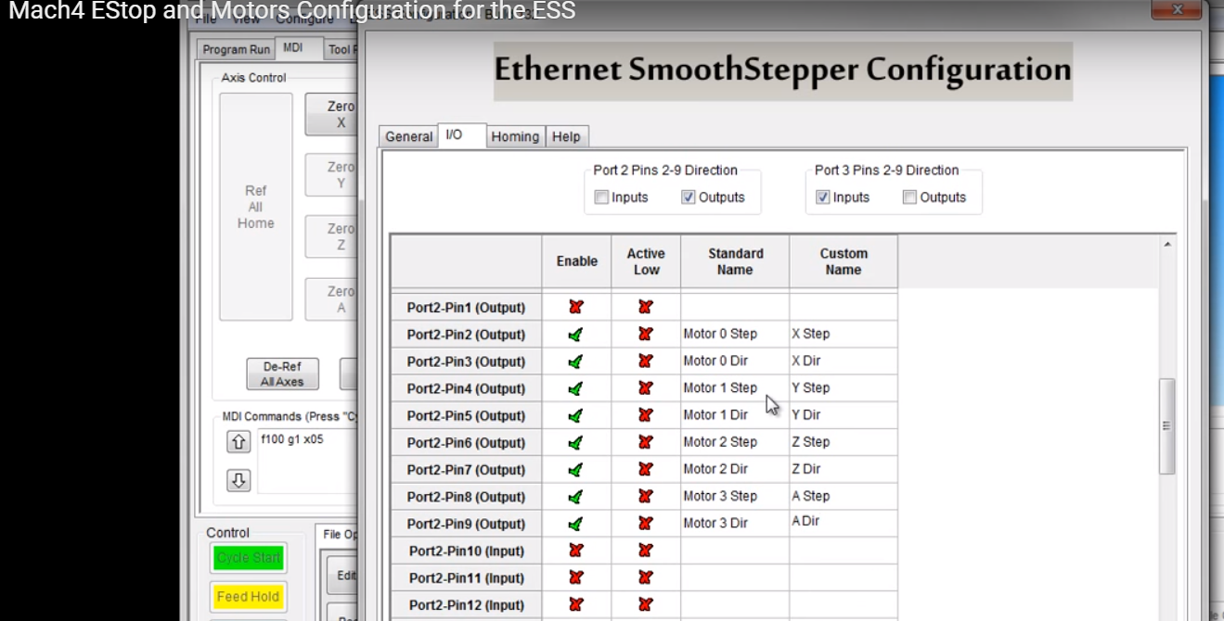The image size is (1224, 621).
Task: Toggle Enable checkmark for Port2-Pin9 (Output)
Action: 576,524
